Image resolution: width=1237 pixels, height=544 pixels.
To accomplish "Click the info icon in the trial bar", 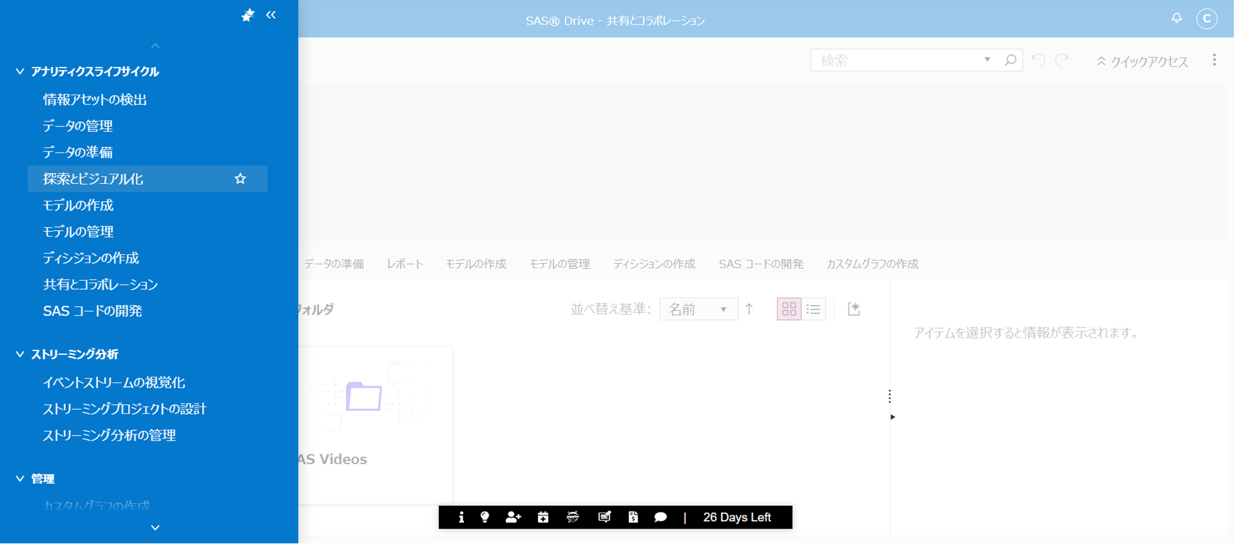I will point(461,517).
